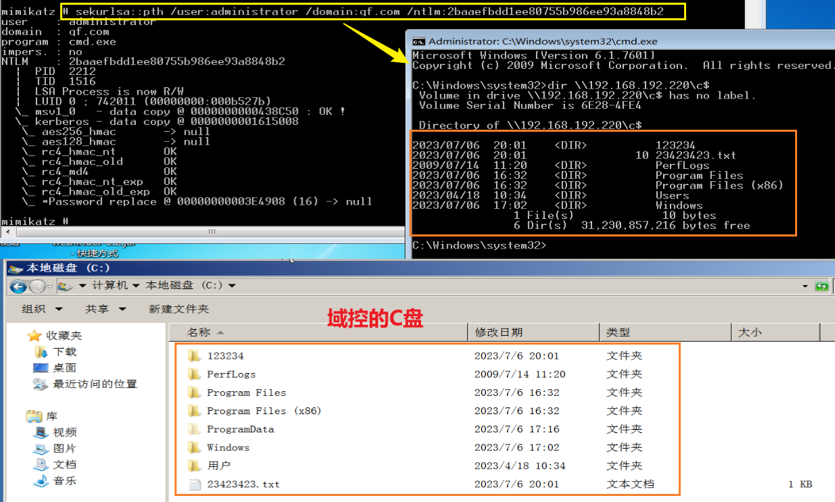The height and width of the screenshot is (502, 835).
Task: Sort by the 名称 column header
Action: point(318,332)
